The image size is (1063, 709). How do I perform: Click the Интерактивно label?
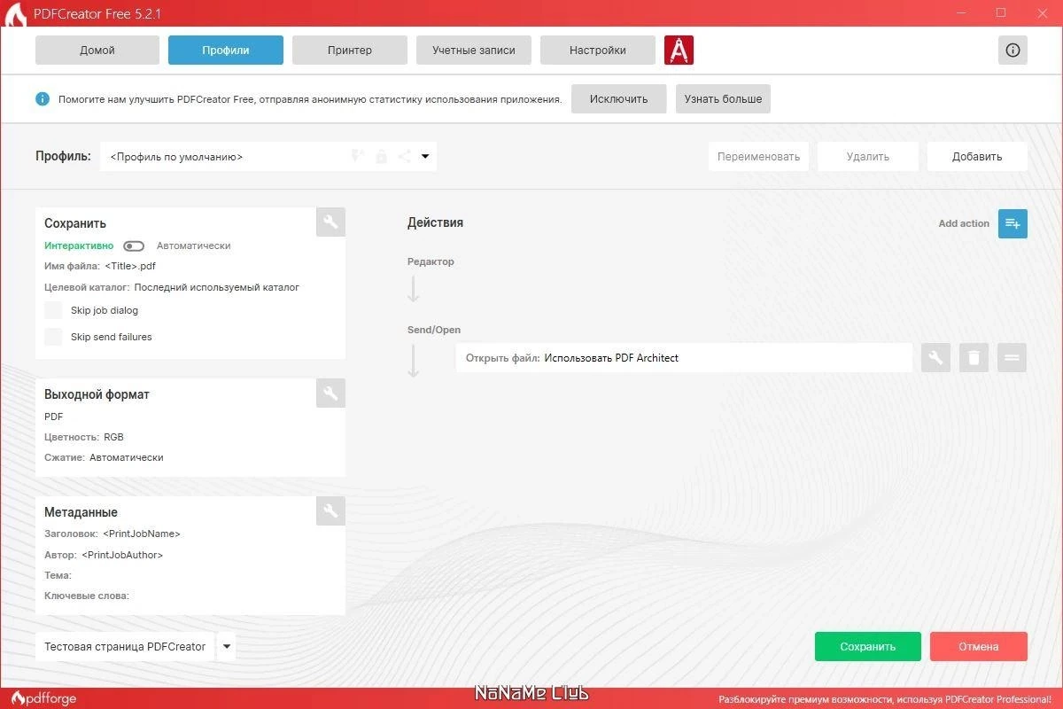(79, 245)
